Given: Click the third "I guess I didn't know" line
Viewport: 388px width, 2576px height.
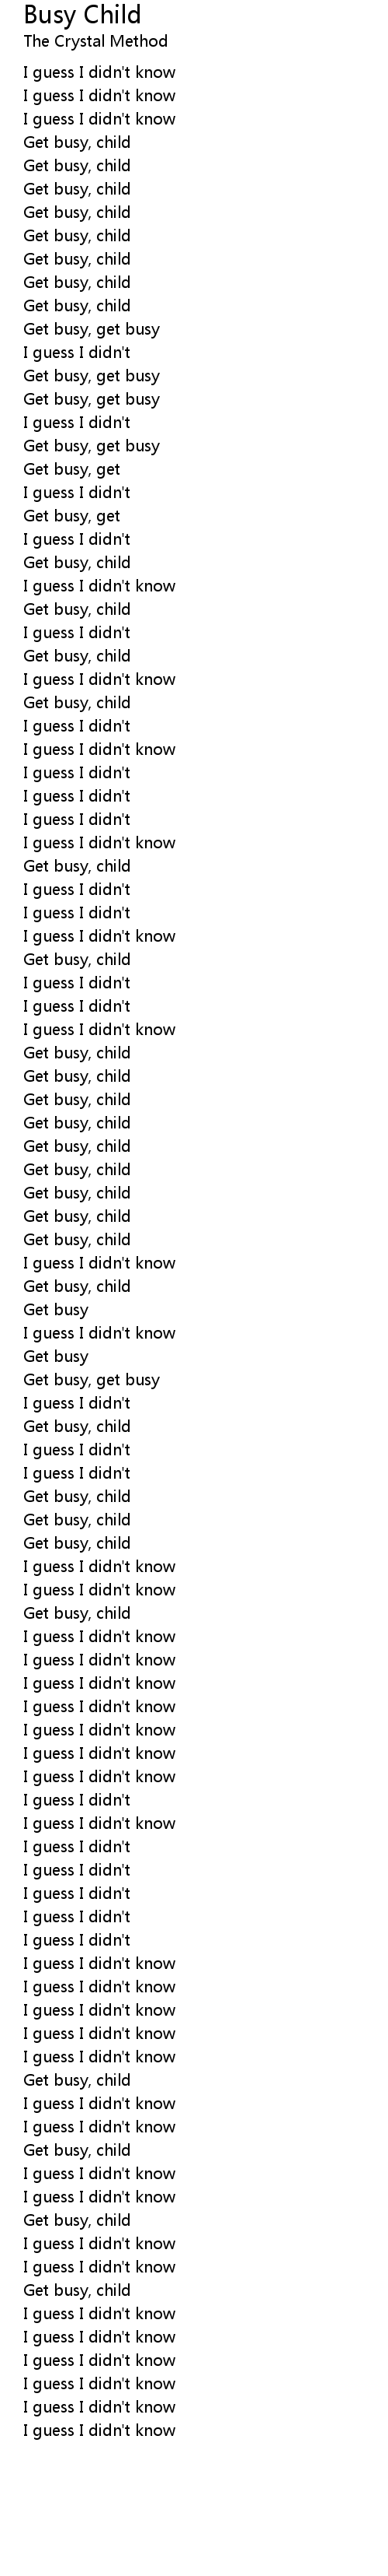Looking at the screenshot, I should (100, 119).
